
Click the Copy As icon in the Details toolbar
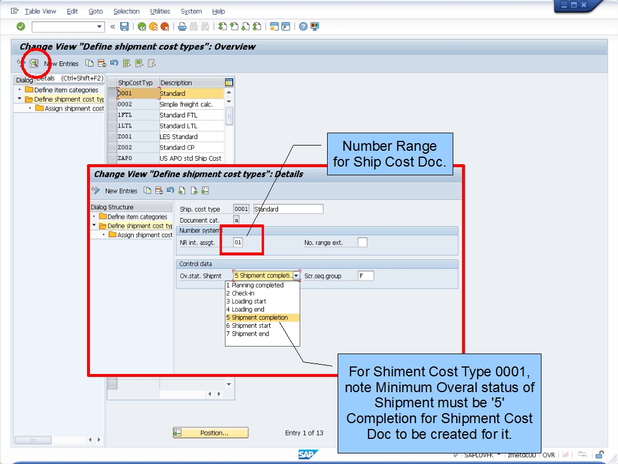coord(147,191)
